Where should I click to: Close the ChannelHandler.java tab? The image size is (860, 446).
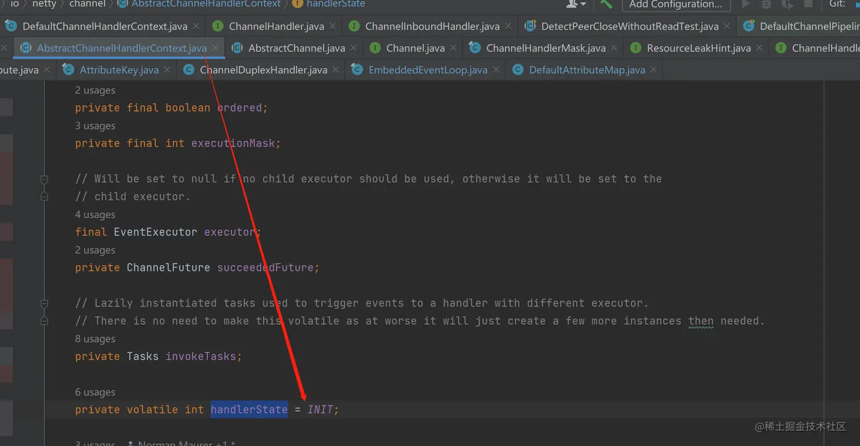(x=333, y=26)
